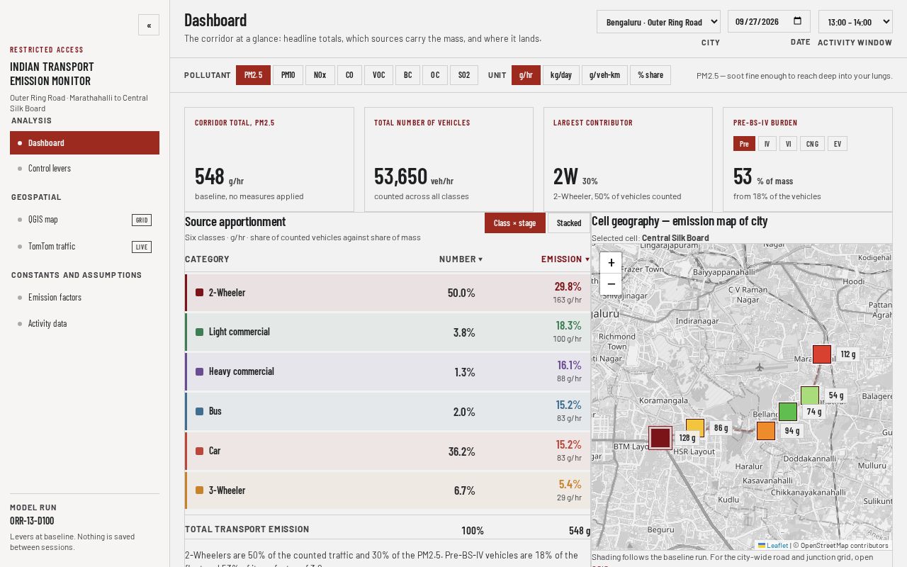Switch apportionment view to Stacked

click(x=569, y=223)
